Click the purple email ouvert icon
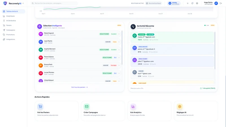Screen dimensions: 226x127 pos(134,60)
